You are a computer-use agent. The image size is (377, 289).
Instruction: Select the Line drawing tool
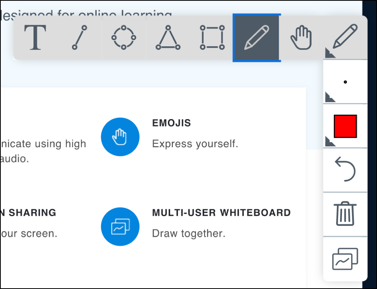point(79,37)
